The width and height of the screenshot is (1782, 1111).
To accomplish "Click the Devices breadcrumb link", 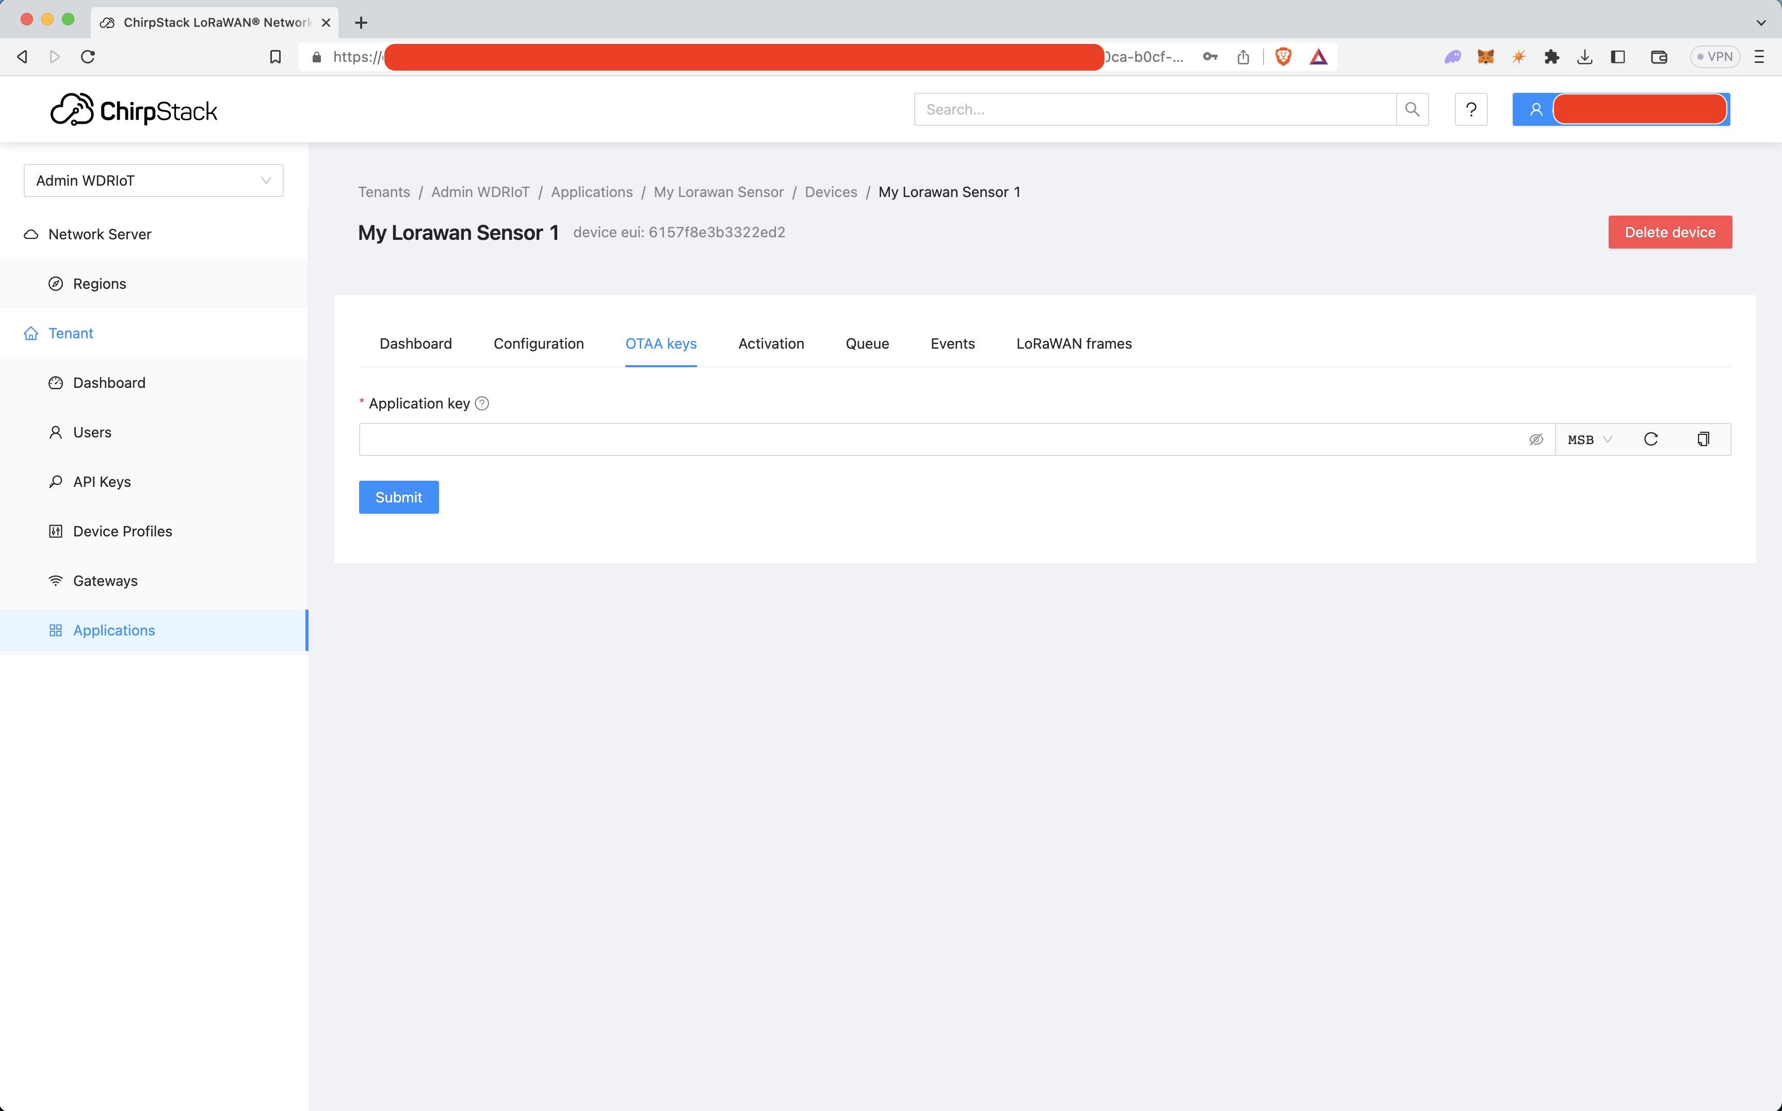I will (830, 192).
